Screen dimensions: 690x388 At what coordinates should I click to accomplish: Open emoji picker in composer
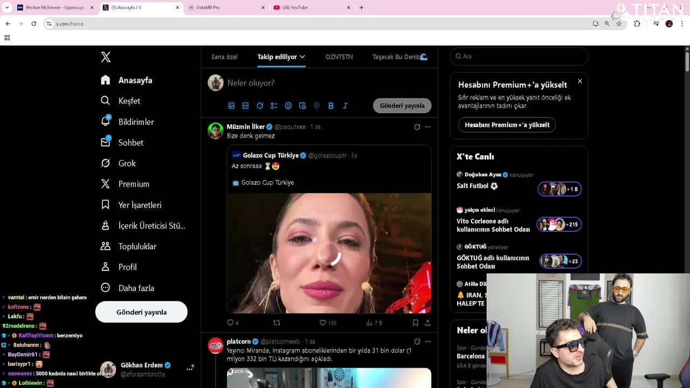(x=288, y=106)
